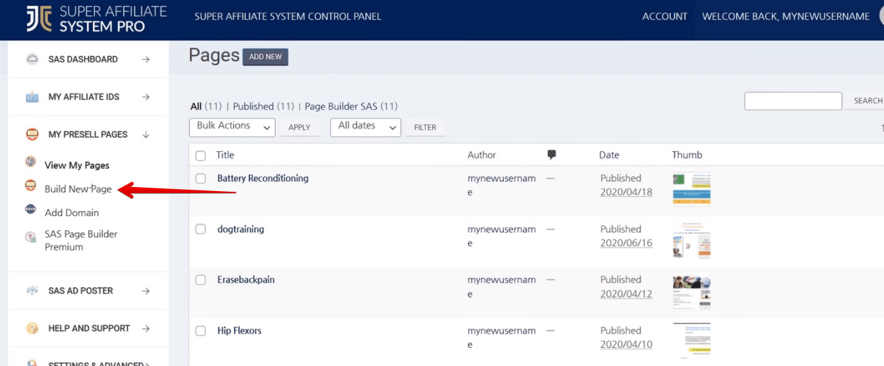Filter by Page Builder SAS (11)
The height and width of the screenshot is (366, 884).
(351, 106)
